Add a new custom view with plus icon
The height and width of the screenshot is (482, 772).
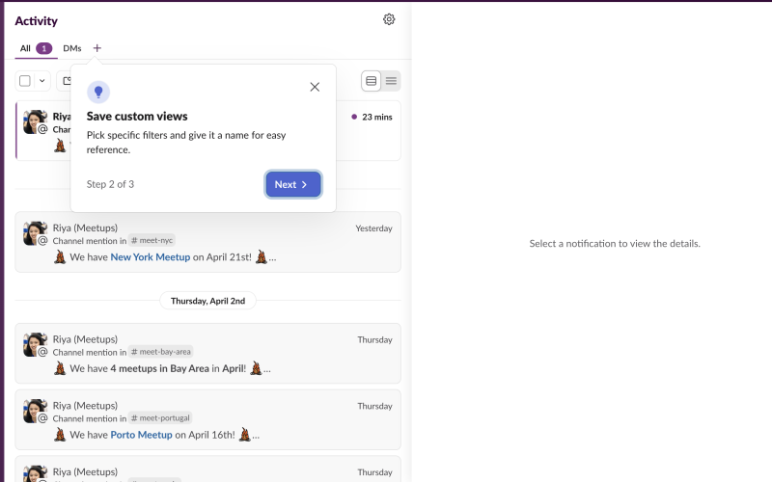coord(97,48)
